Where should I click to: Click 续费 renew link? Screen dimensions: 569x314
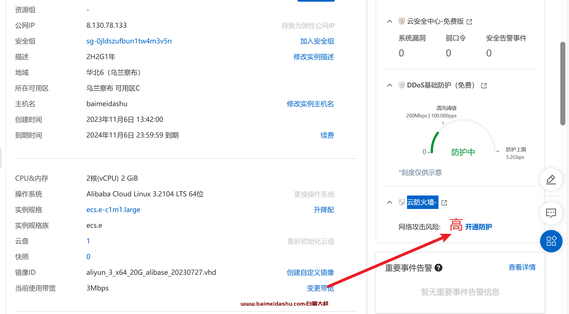pos(327,135)
